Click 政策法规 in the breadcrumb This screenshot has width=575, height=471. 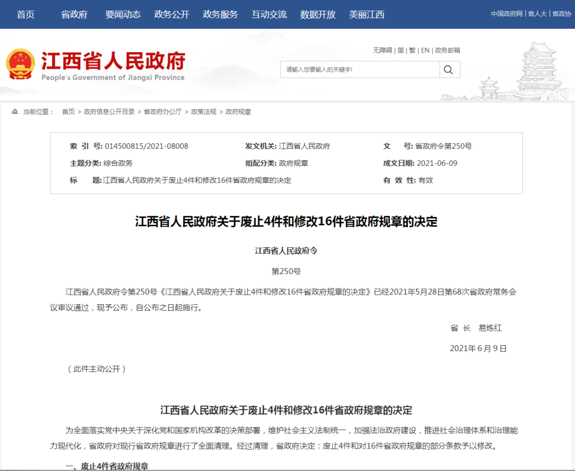coord(203,111)
